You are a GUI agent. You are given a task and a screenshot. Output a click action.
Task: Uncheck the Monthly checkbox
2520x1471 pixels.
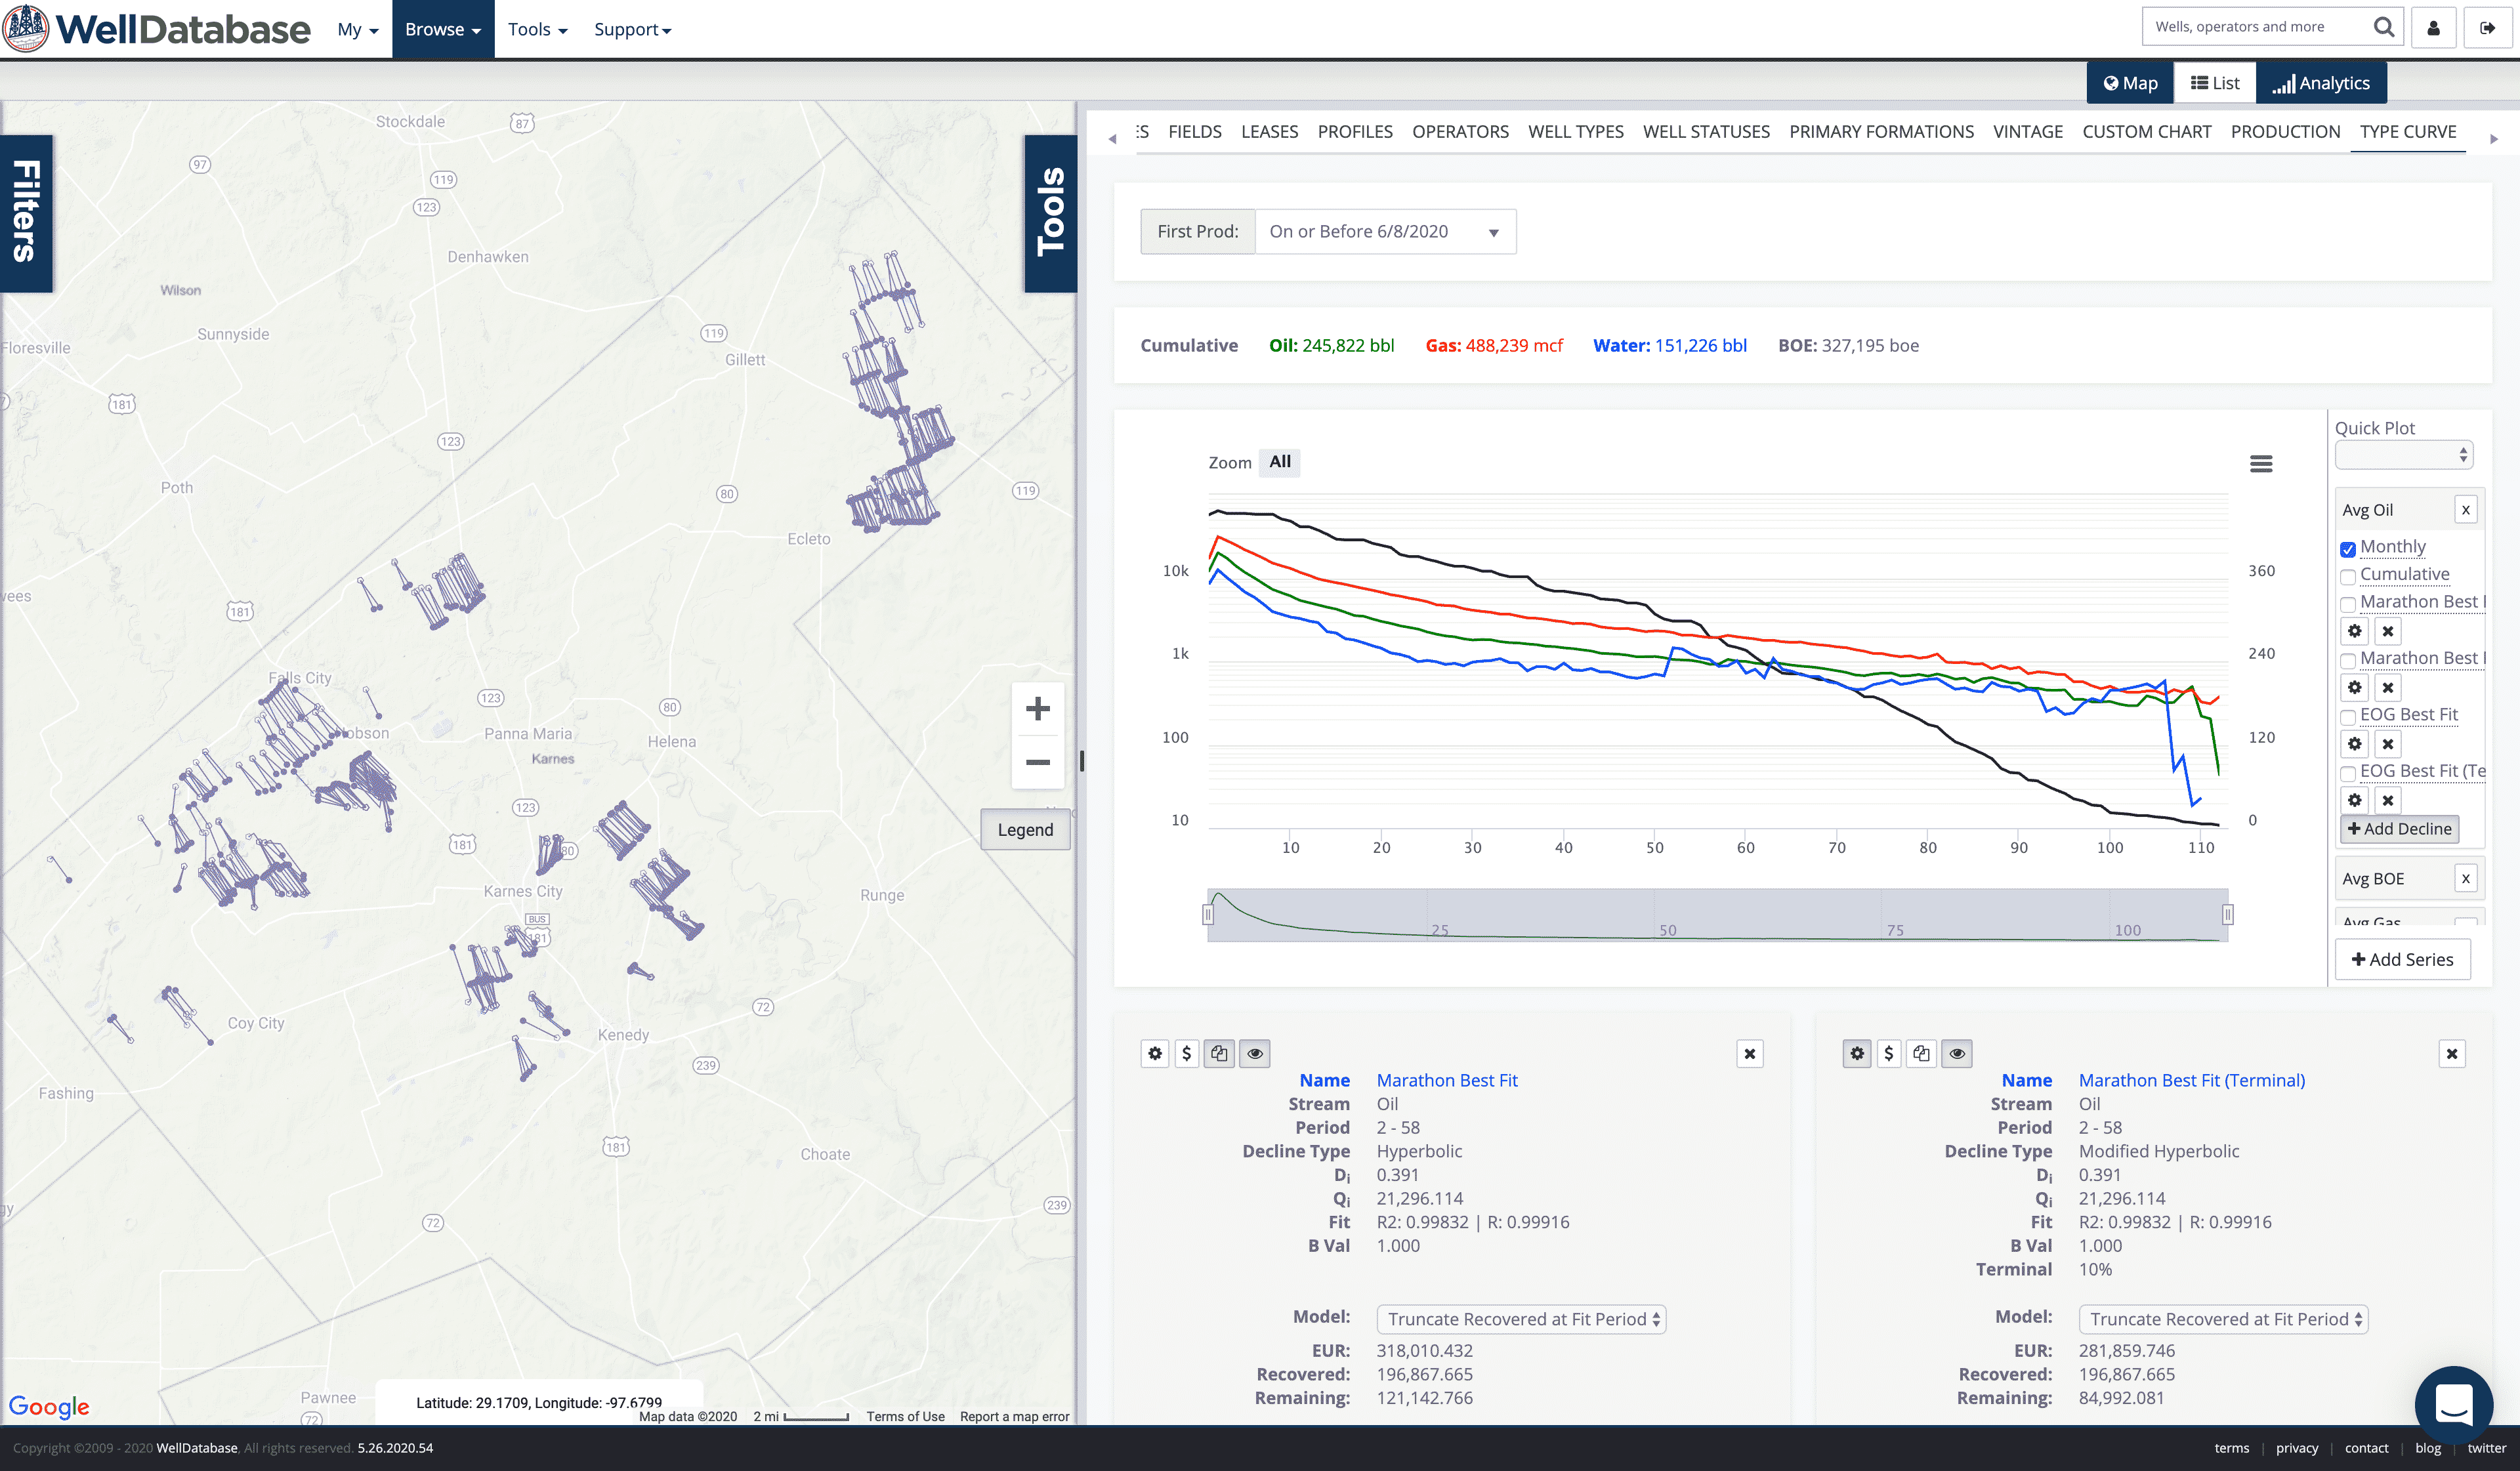[2348, 549]
